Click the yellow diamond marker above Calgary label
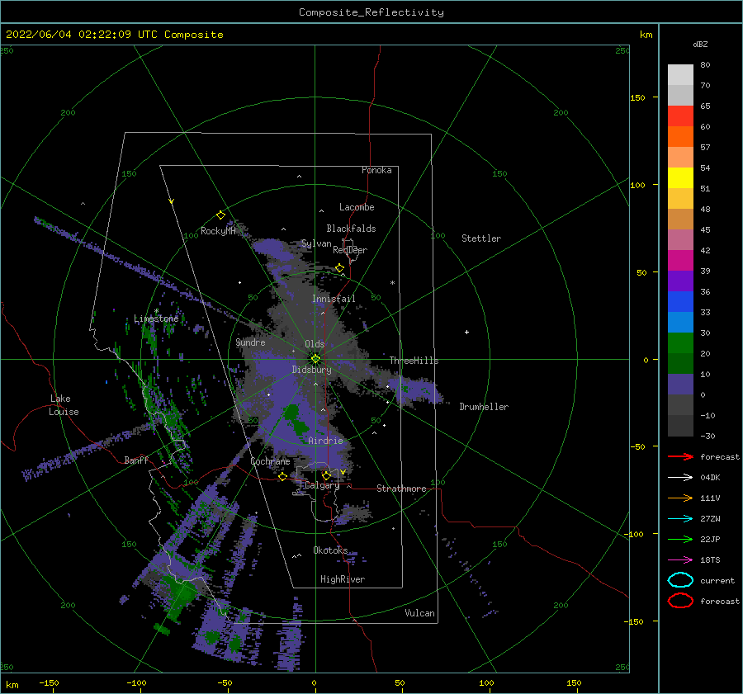This screenshot has width=743, height=694. [326, 475]
